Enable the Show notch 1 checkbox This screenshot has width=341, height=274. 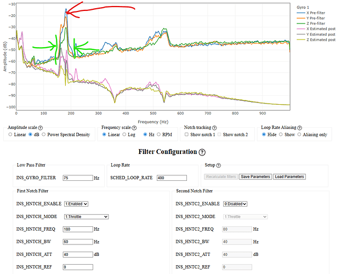[x=187, y=134]
